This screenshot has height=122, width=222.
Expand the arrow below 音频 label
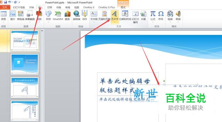[178, 22]
